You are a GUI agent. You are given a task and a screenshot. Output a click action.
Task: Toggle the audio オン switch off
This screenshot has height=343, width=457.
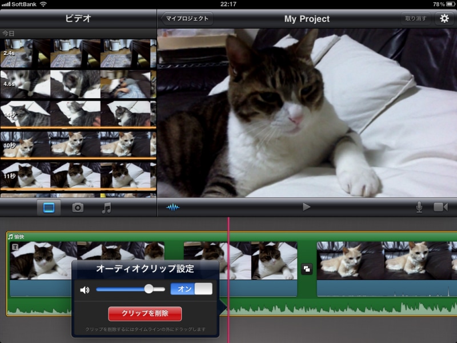(191, 289)
